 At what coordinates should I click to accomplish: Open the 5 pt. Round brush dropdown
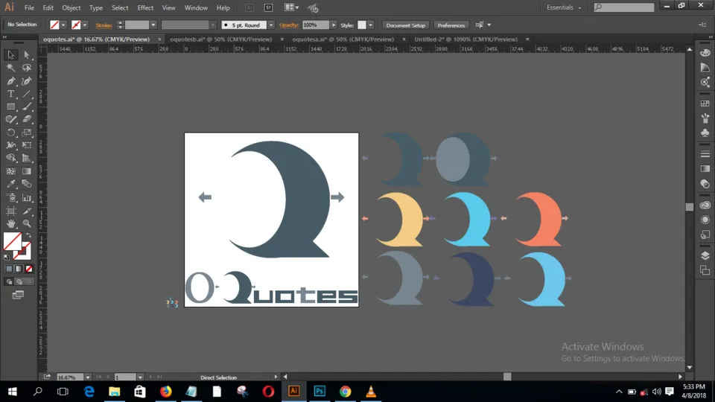[x=271, y=25]
